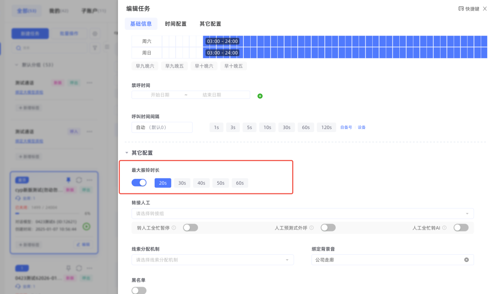Select the 早九晚六 time preset
The height and width of the screenshot is (294, 494).
(x=145, y=66)
